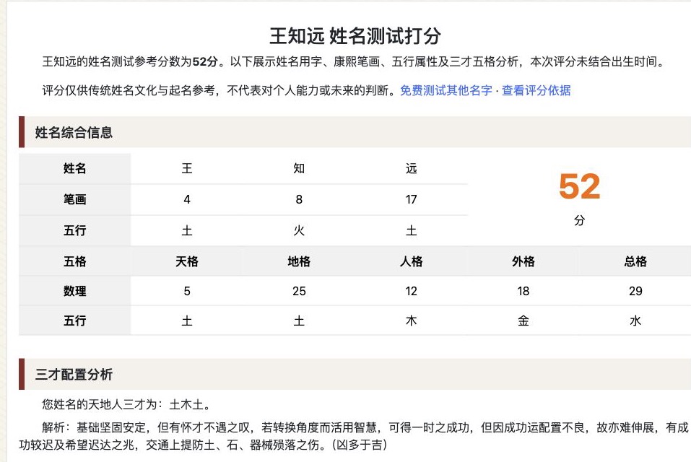Click the 笔画 row header
This screenshot has height=462, width=691.
[x=74, y=199]
